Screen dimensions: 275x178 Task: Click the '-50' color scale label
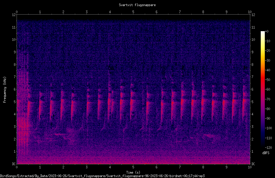point(267,80)
